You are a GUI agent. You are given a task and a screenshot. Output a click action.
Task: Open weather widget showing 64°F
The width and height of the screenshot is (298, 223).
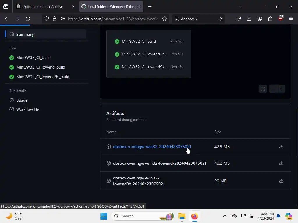coord(14,216)
